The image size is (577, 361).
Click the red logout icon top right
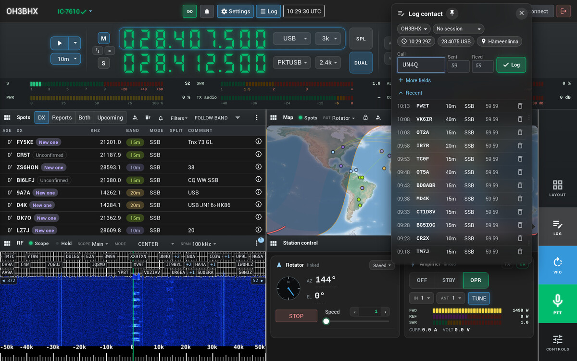coord(563,11)
